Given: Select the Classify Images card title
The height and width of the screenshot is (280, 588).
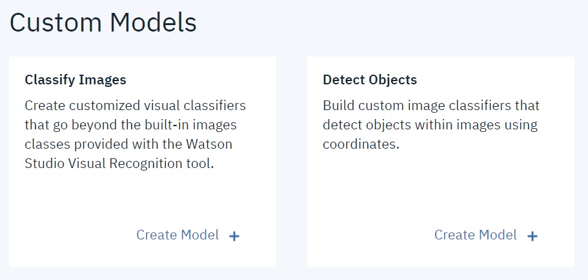Looking at the screenshot, I should point(76,80).
